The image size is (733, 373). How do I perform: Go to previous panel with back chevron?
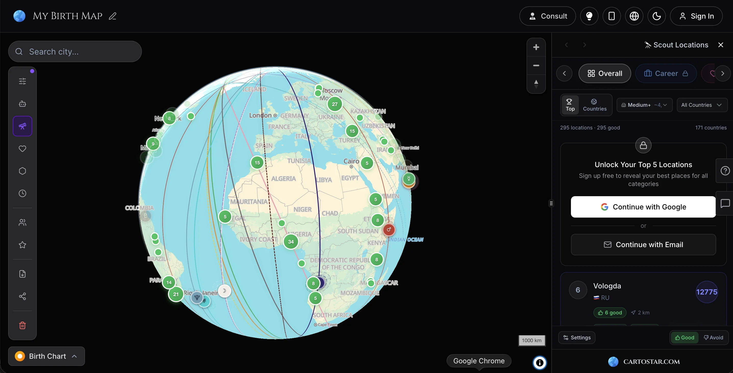pyautogui.click(x=566, y=45)
